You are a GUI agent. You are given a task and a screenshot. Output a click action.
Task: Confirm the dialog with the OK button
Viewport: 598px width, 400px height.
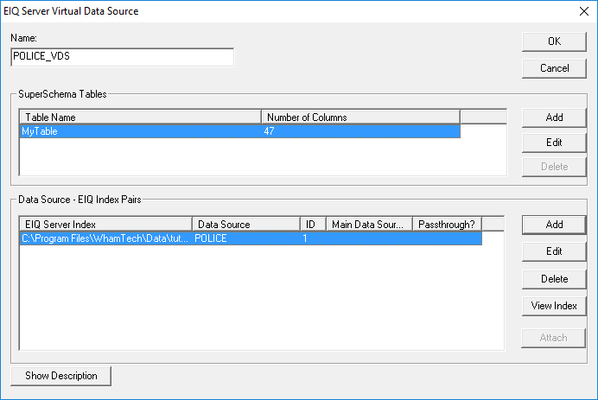554,41
